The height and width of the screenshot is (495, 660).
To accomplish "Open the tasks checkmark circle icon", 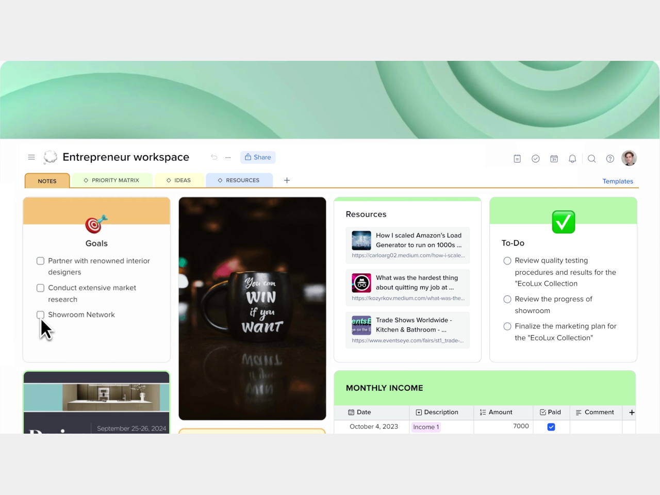I will pos(536,159).
